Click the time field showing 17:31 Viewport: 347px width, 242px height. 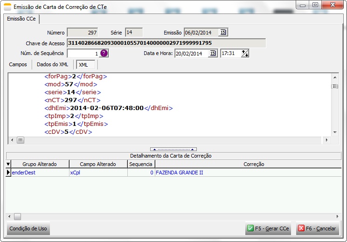231,53
